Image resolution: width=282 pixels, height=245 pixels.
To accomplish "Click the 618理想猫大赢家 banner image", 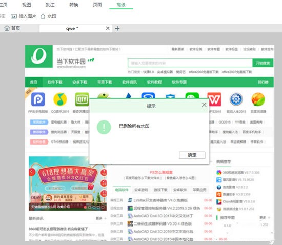I will (x=68, y=183).
